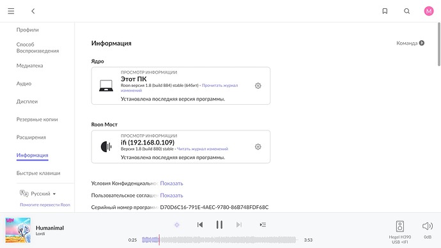Screen dimensions: 441x248
Task: Click the language translate icon
Action: pyautogui.click(x=24, y=194)
